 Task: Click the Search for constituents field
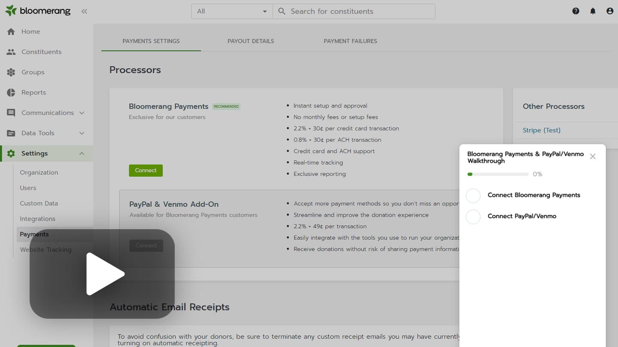tap(360, 12)
